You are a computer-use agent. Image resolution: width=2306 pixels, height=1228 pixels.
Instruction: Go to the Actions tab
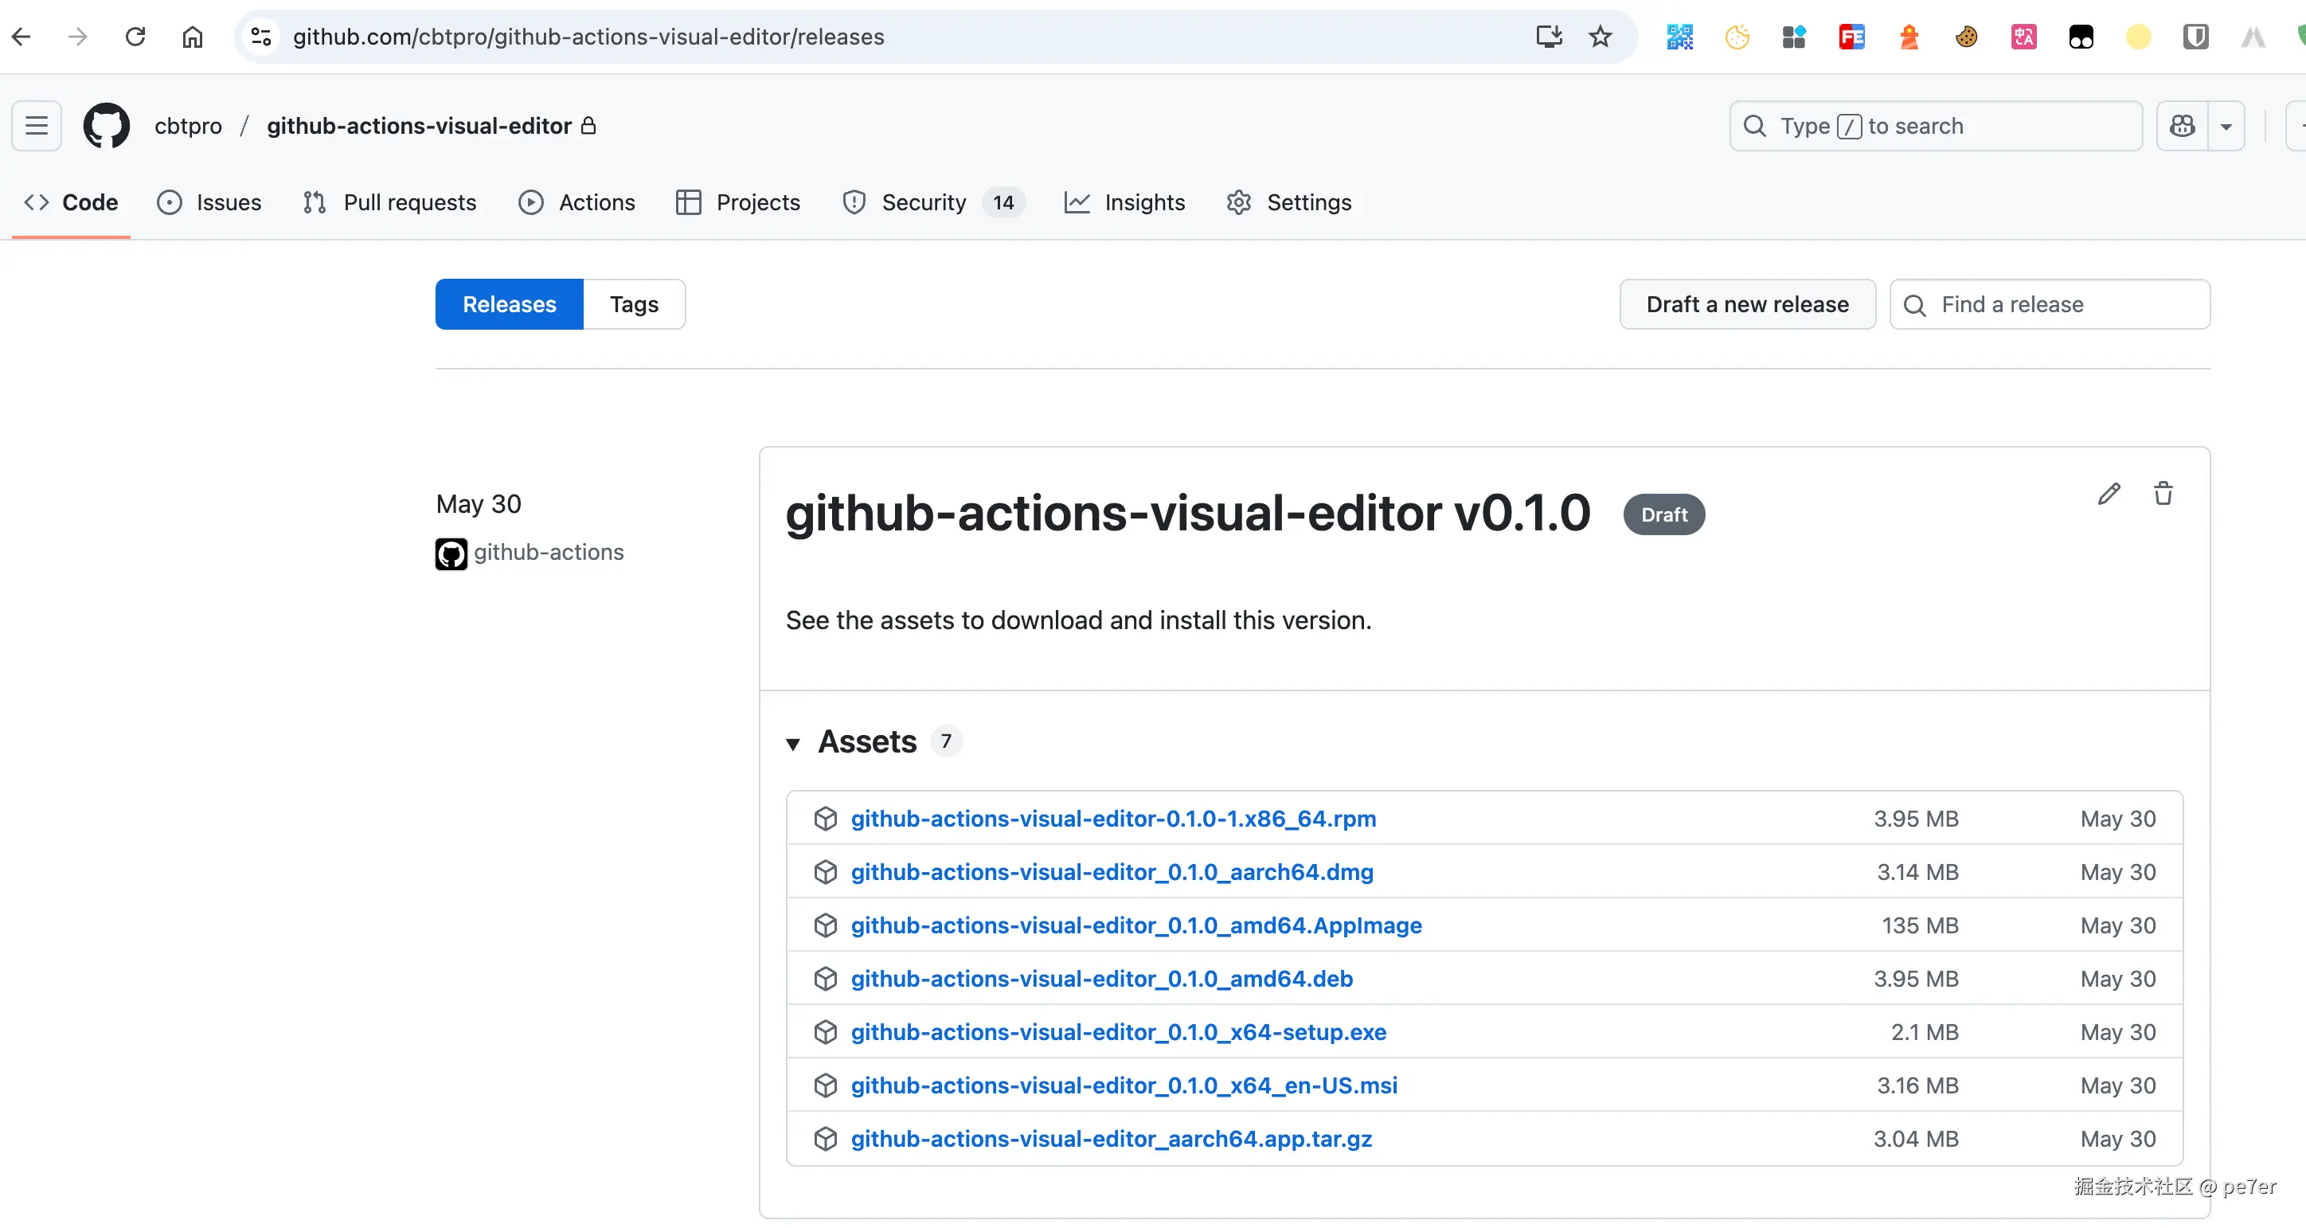pos(576,202)
